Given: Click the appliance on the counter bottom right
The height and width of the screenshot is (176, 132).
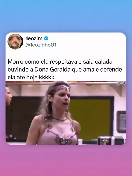Looking at the screenshot, I should click(111, 140).
